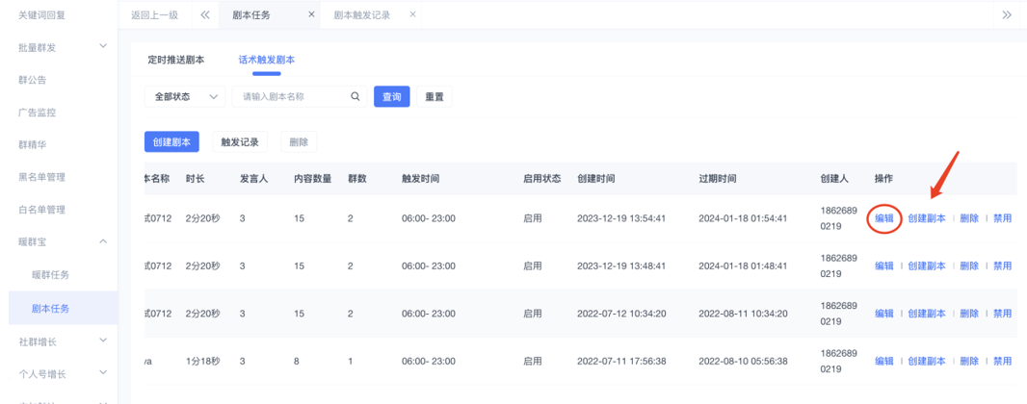Expand the 个人号增长 sidebar menu
The image size is (1027, 404).
click(103, 373)
